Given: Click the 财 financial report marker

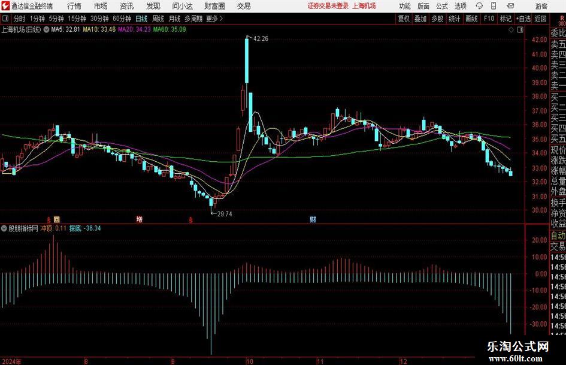Looking at the screenshot, I should (x=313, y=219).
